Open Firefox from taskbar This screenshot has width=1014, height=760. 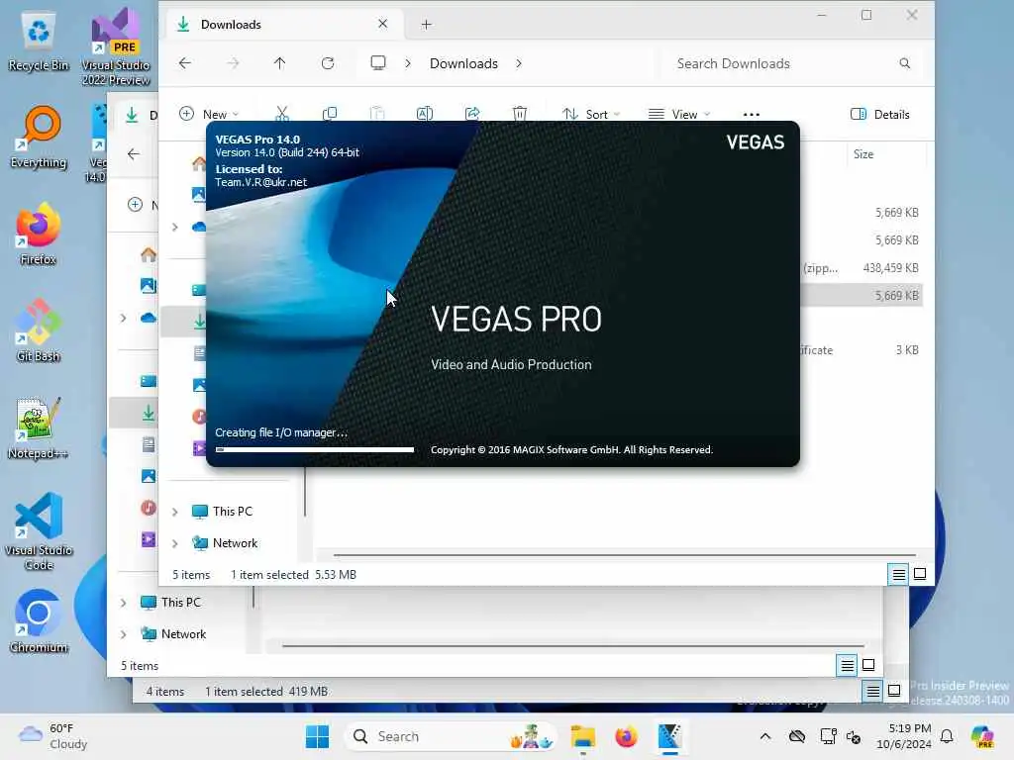click(626, 736)
